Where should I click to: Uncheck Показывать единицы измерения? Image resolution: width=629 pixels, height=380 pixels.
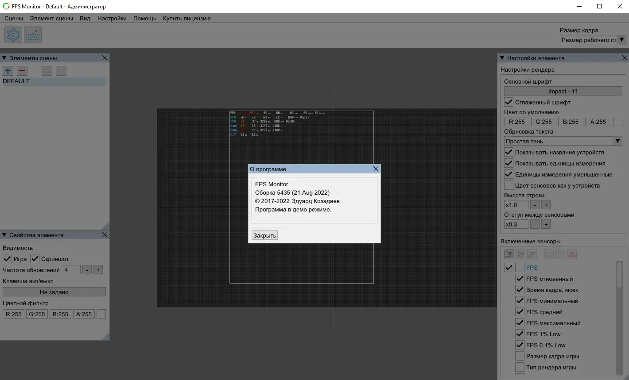coord(509,163)
